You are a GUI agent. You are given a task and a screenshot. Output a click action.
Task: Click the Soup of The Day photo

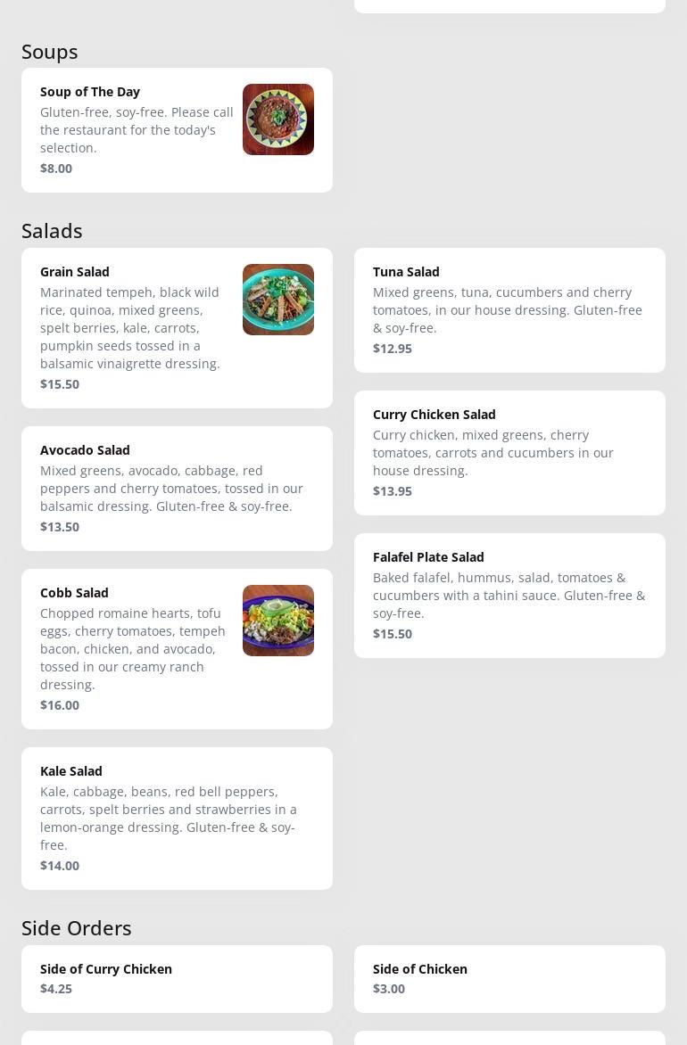(x=277, y=119)
